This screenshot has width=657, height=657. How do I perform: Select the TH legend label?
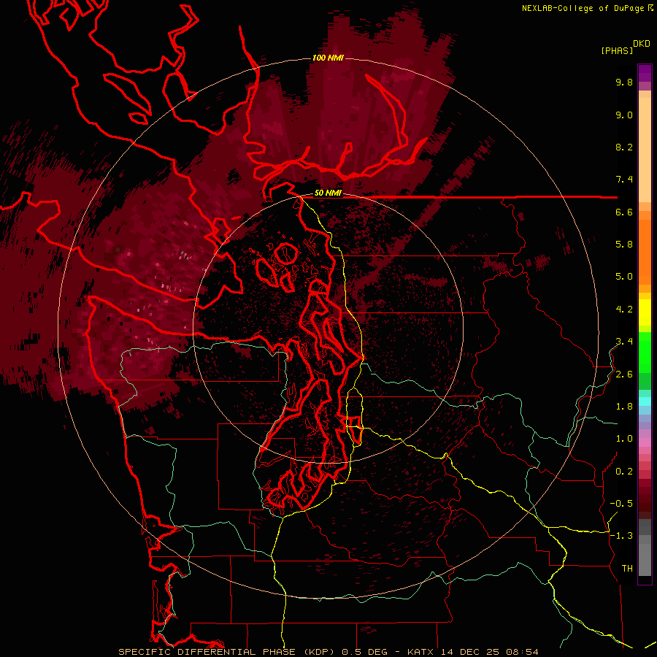click(627, 569)
